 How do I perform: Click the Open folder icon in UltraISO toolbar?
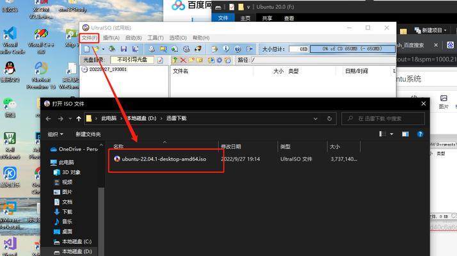click(x=96, y=49)
